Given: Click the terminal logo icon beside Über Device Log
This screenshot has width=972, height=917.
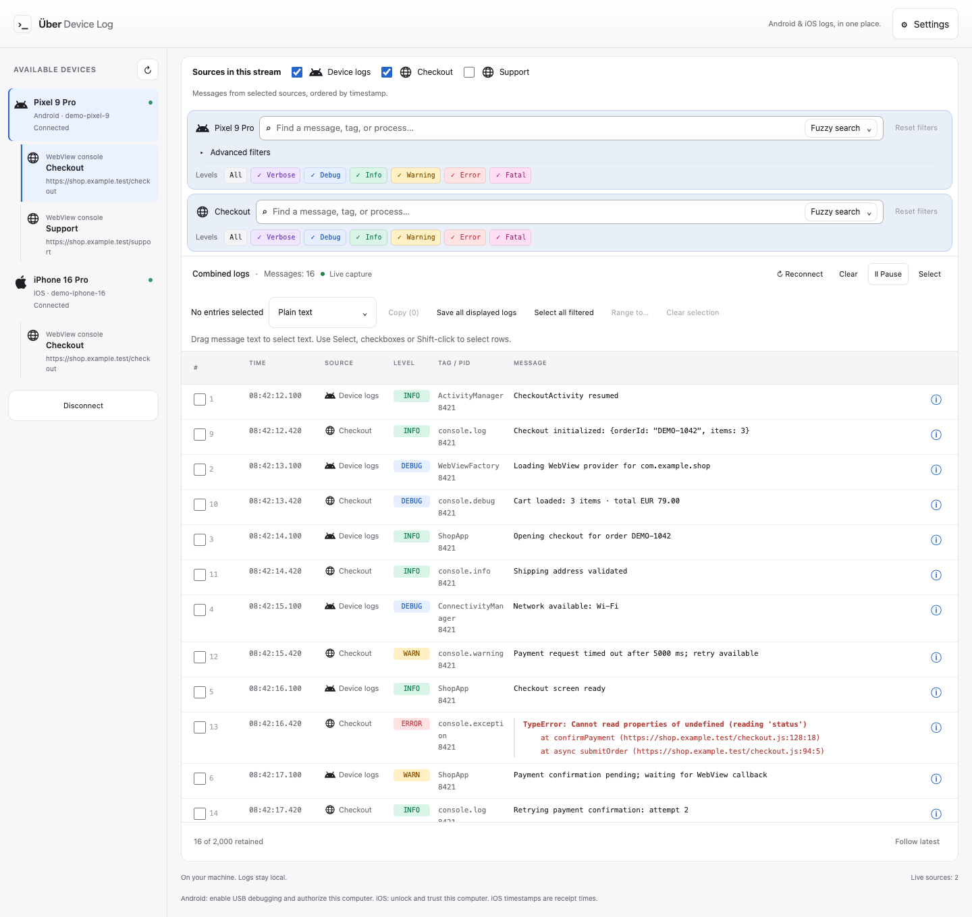Looking at the screenshot, I should tap(22, 24).
